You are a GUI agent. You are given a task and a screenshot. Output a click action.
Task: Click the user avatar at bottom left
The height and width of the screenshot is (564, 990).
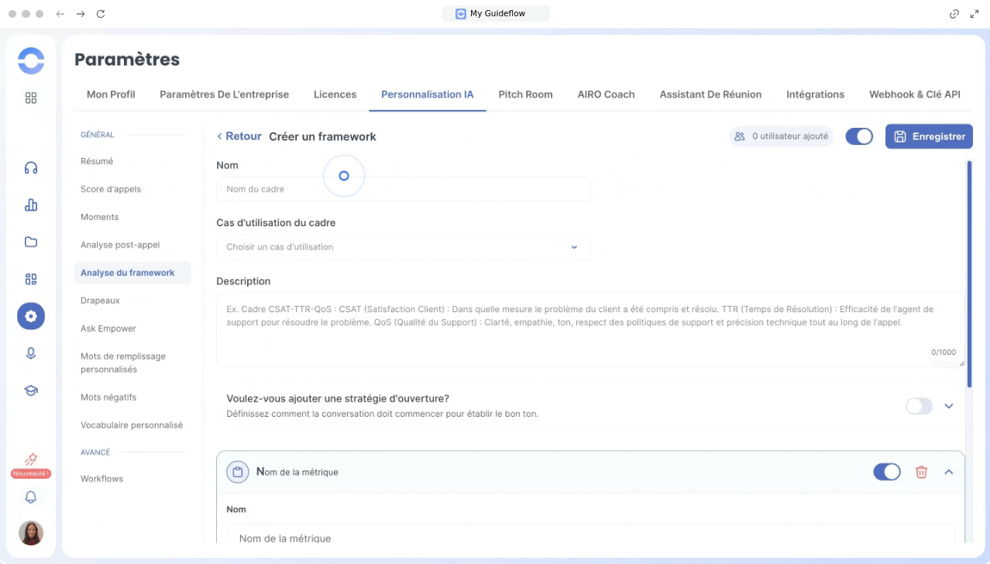click(x=31, y=533)
